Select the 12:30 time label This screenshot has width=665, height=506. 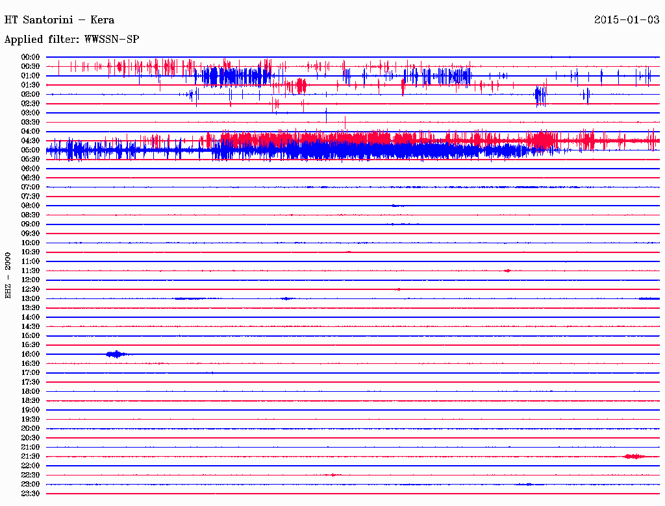click(31, 289)
